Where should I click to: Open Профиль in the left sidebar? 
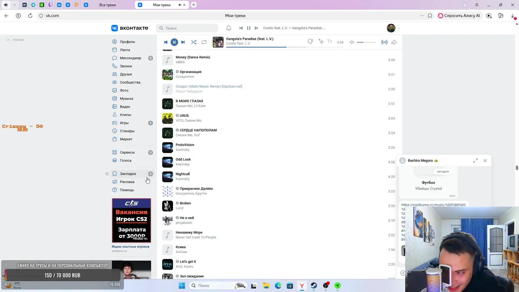click(127, 42)
